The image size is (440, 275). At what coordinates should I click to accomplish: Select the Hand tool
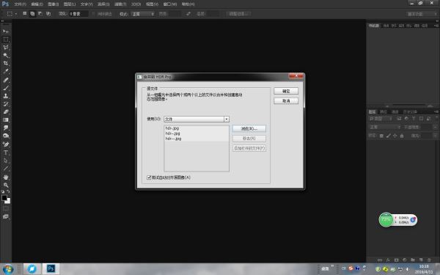tap(6, 177)
